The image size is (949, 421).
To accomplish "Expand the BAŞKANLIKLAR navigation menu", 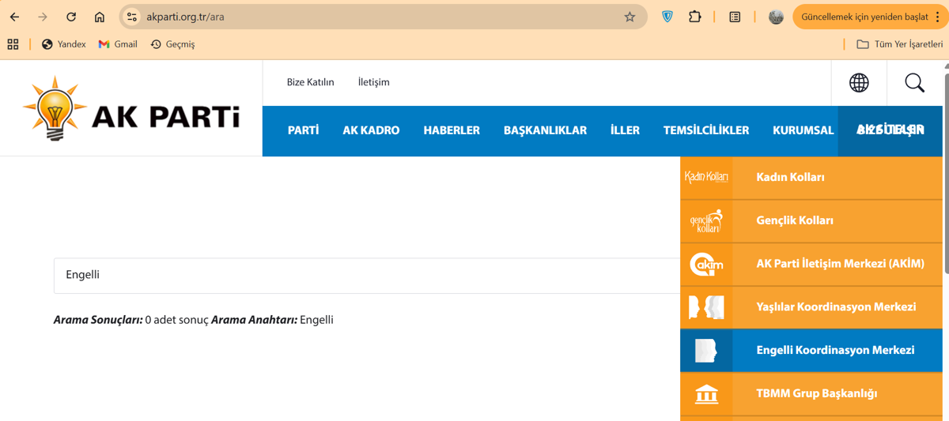I will click(x=545, y=130).
